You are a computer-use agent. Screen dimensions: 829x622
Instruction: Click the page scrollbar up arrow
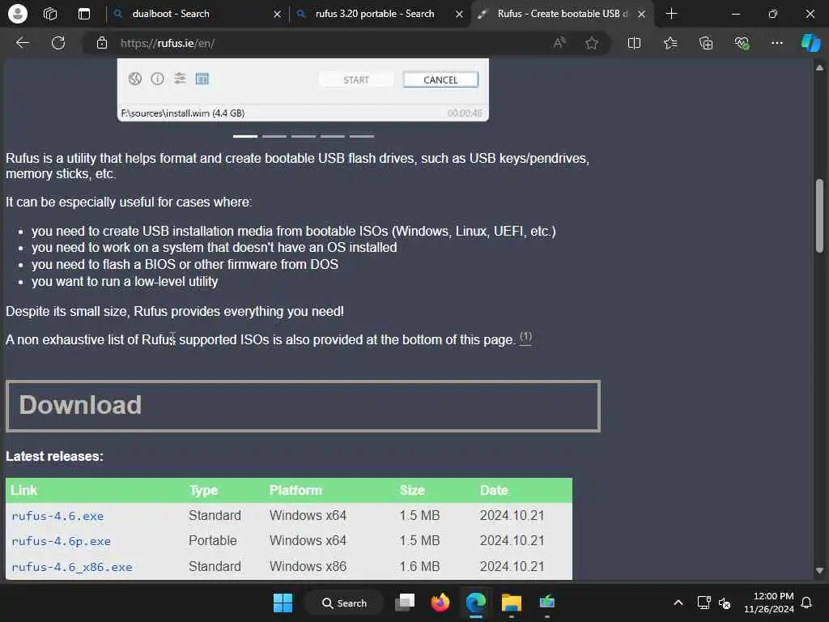(x=819, y=67)
